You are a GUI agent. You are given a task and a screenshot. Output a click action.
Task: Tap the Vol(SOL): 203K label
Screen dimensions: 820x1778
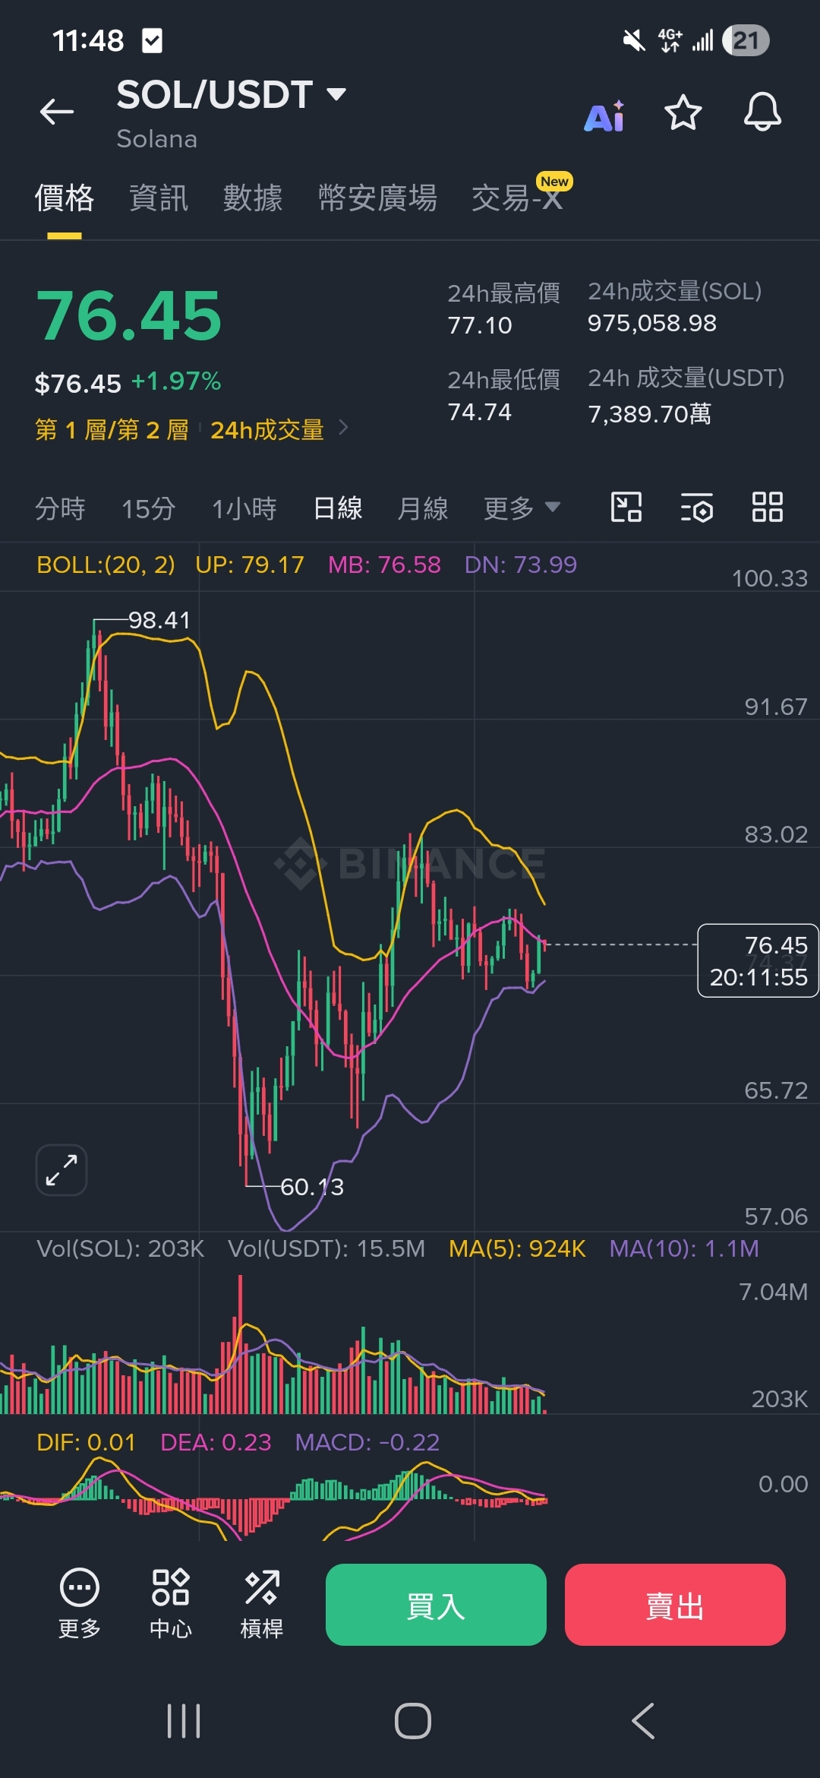(x=120, y=1248)
